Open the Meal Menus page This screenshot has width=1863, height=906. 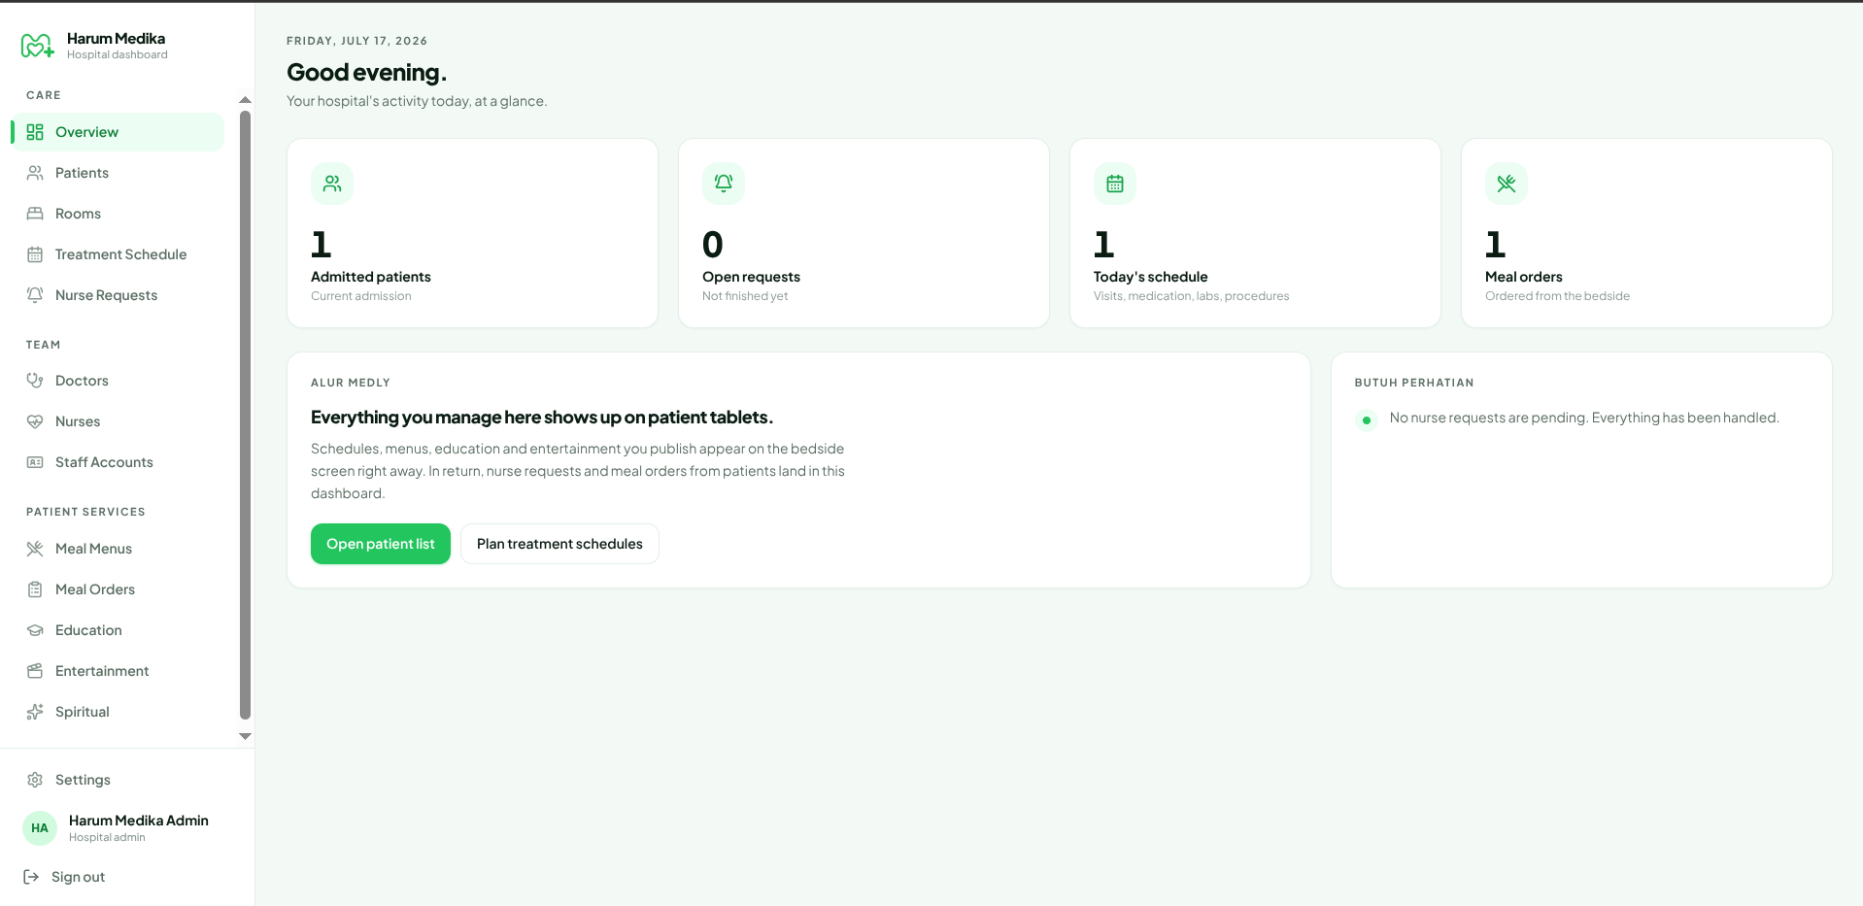(x=118, y=549)
